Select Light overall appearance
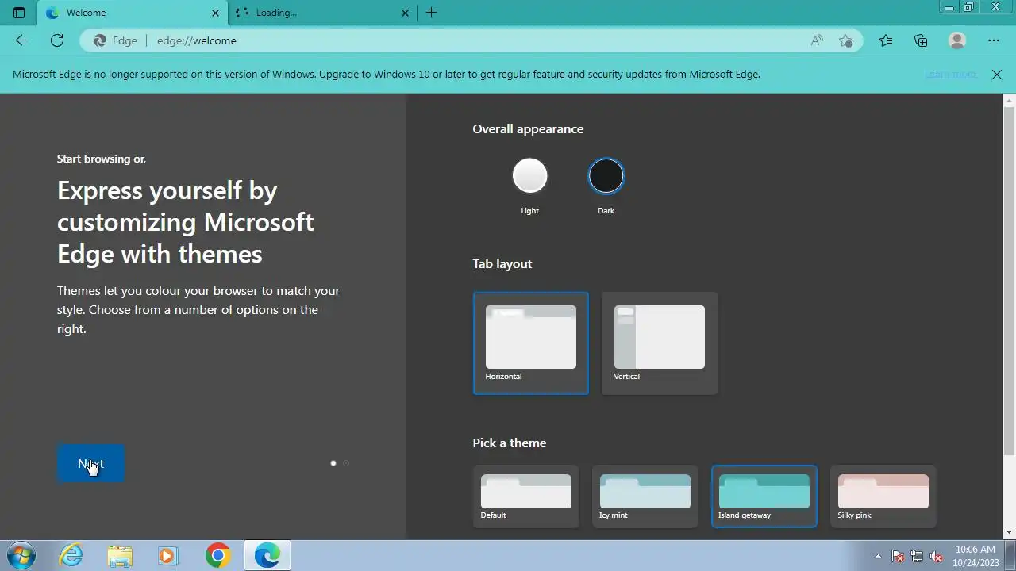Screen dimensions: 1016x571 pyautogui.click(x=529, y=176)
